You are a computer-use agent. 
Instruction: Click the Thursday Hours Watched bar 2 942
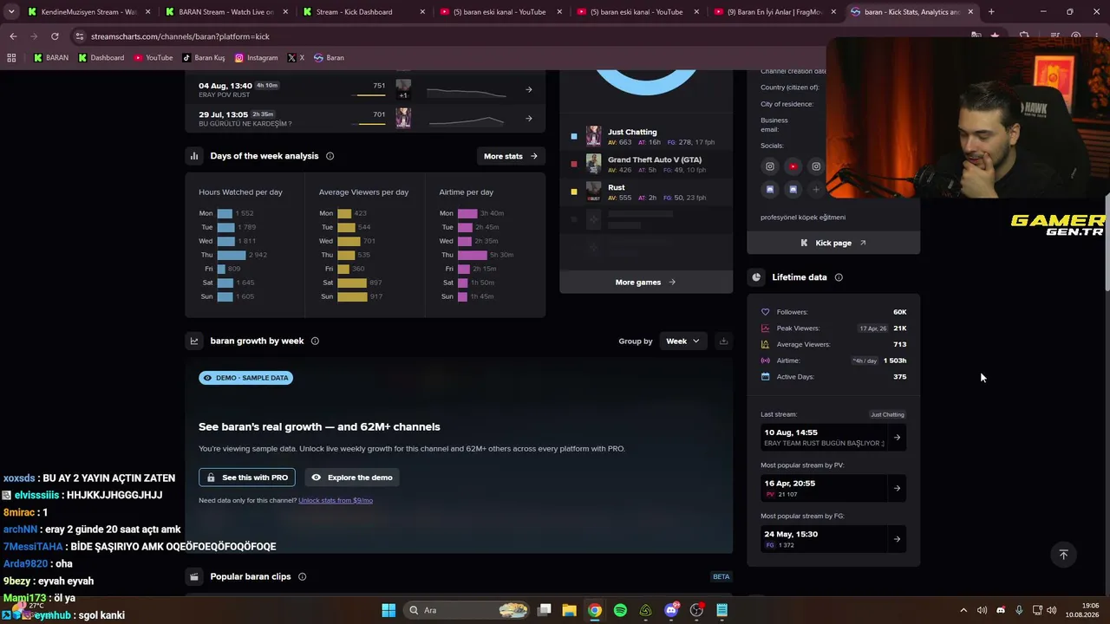click(x=232, y=255)
